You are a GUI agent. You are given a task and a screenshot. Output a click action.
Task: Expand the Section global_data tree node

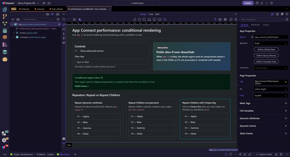[x=14, y=33]
